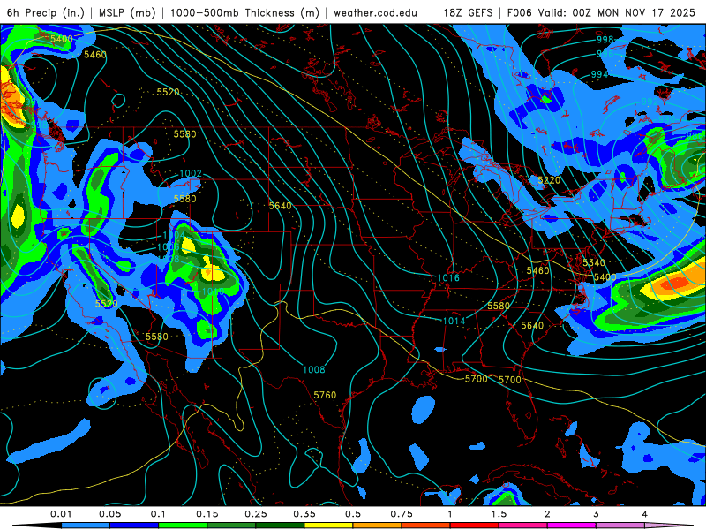The width and height of the screenshot is (706, 530).
Task: Click the '1016' pressure contour label
Action: (448, 277)
